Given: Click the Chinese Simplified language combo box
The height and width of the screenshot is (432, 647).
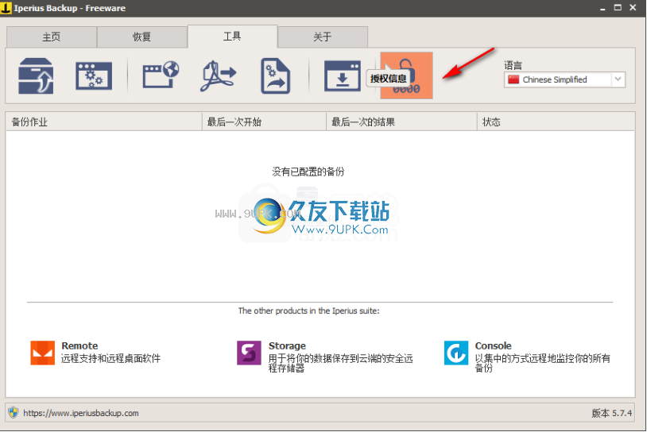Looking at the screenshot, I should (564, 79).
